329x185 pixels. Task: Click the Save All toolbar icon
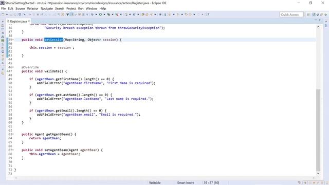point(15,14)
